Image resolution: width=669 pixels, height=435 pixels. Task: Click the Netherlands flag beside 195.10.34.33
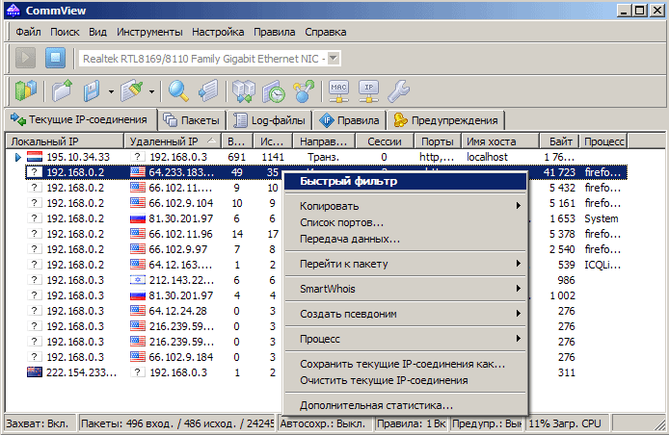point(35,157)
